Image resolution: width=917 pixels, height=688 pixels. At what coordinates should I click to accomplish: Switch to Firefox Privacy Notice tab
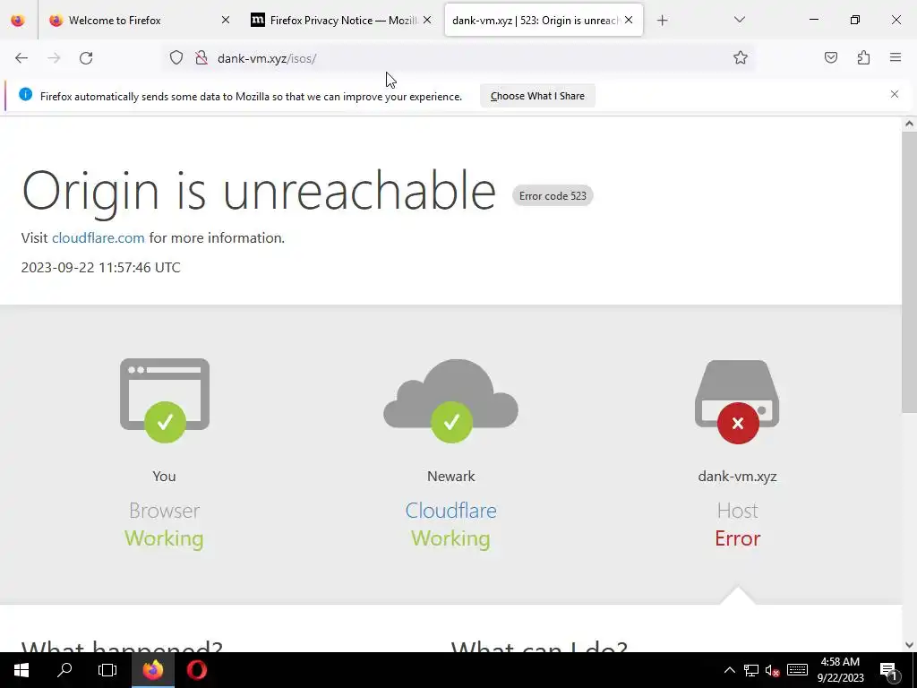(343, 21)
